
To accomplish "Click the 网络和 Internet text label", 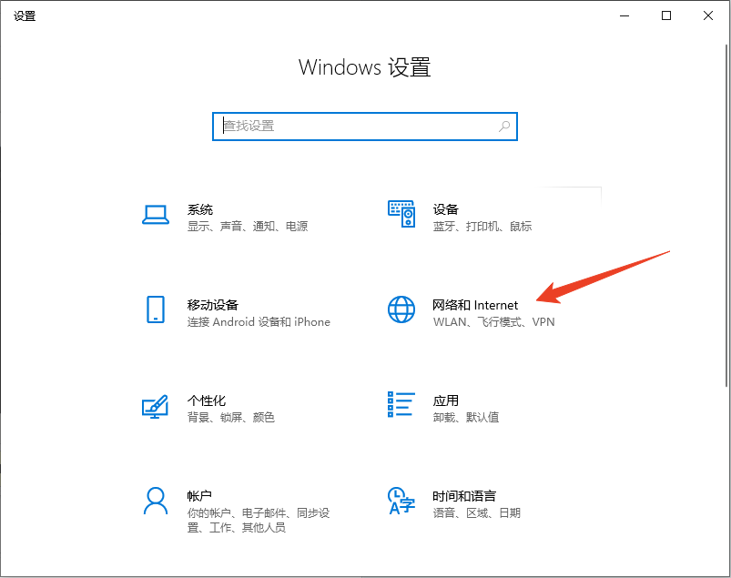I will point(474,305).
